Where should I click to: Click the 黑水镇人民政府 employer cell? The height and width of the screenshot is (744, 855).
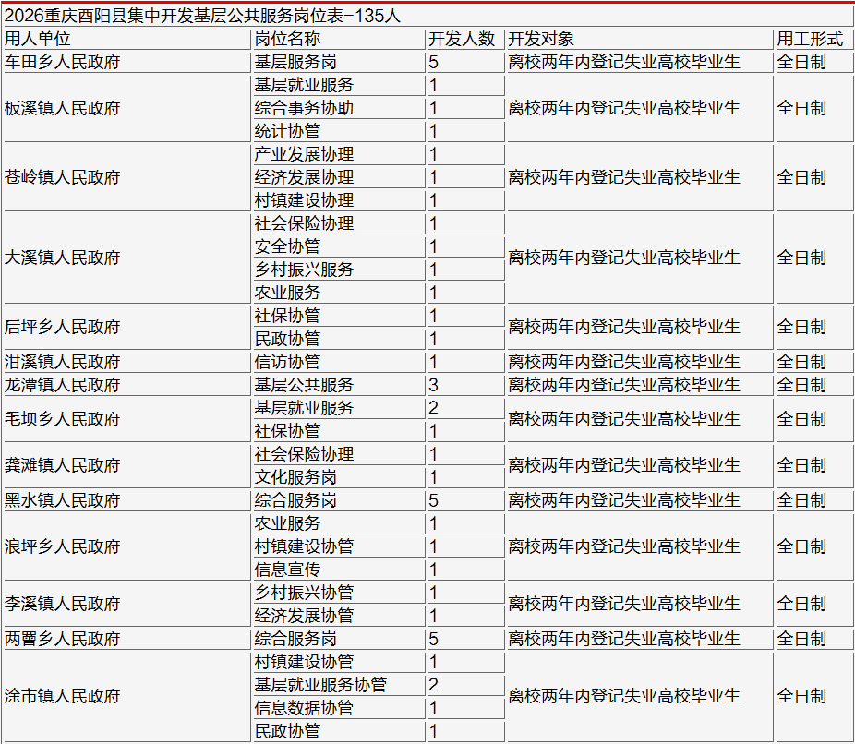point(126,499)
